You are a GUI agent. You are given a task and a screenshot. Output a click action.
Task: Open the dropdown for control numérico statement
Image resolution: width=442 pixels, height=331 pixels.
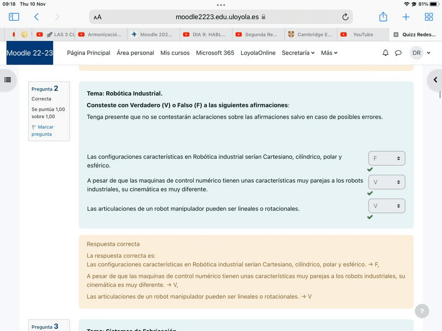pos(386,182)
